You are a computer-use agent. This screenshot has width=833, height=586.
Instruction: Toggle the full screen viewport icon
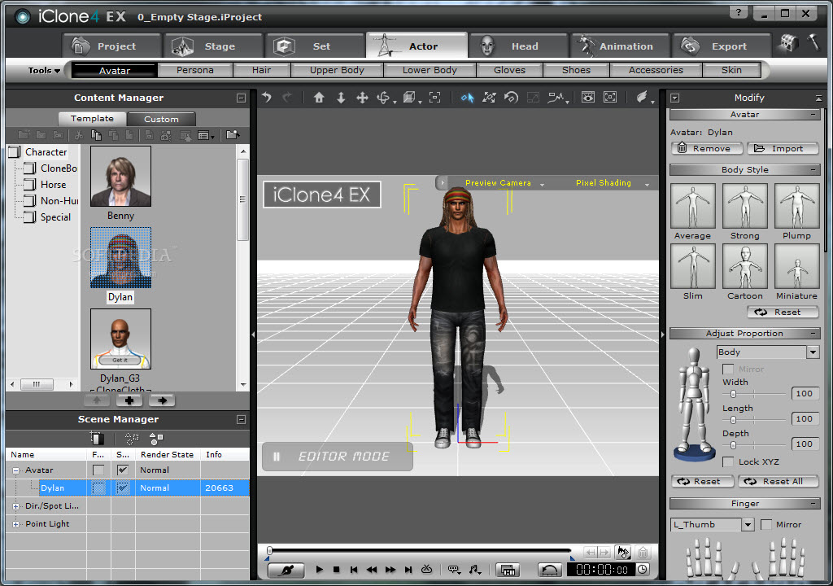(x=610, y=98)
